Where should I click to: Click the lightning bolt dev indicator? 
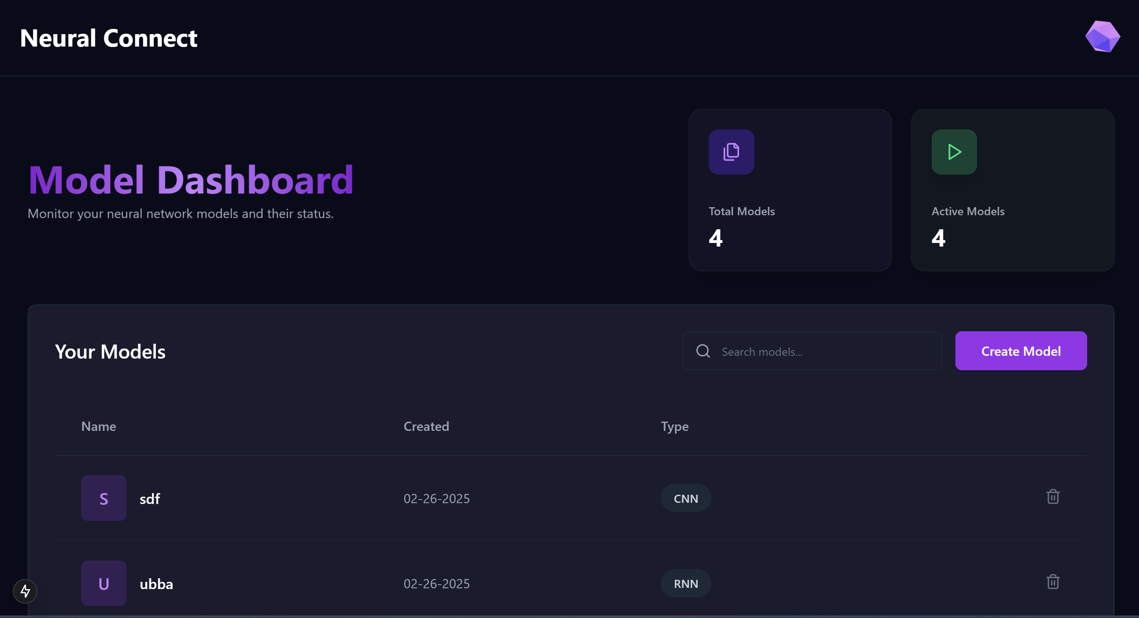(x=25, y=591)
